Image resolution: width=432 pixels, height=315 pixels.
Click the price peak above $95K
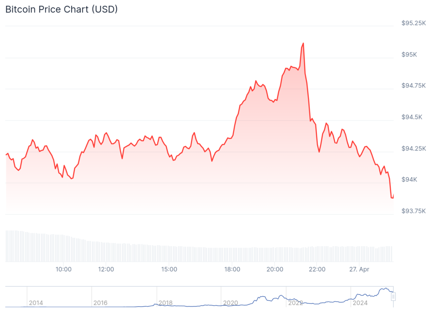click(x=303, y=43)
